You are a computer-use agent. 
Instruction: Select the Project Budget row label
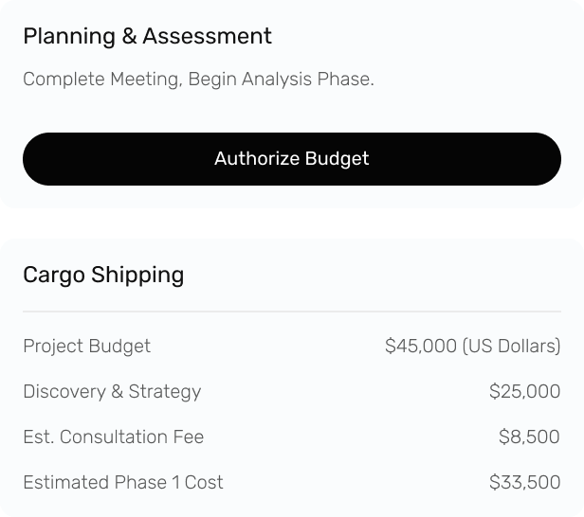click(86, 347)
